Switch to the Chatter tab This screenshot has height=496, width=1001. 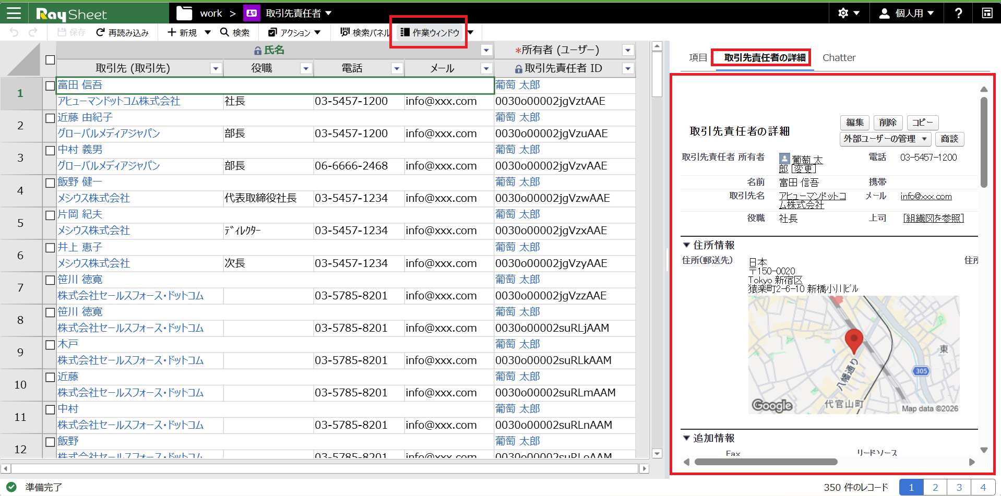tap(839, 57)
